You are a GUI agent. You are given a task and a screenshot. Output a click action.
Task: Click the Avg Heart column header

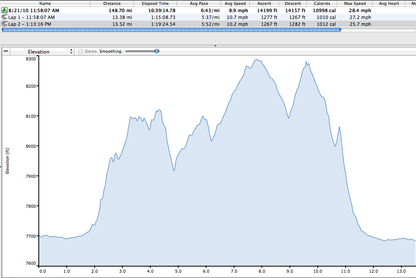(389, 3)
